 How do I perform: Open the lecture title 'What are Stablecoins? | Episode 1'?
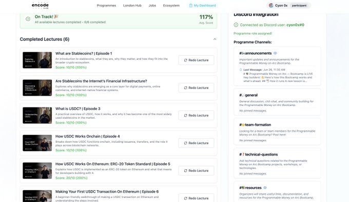coord(84,53)
